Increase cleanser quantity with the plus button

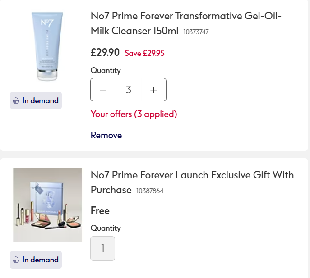(x=153, y=90)
